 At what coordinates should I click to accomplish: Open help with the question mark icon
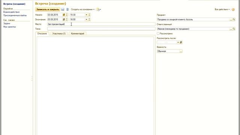pyautogui.click(x=233, y=9)
